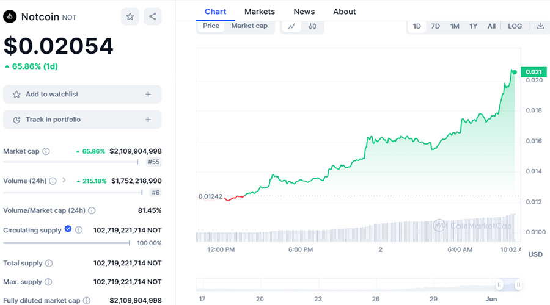Switch to candlestick chart icon
The image size is (550, 305).
coord(312,26)
